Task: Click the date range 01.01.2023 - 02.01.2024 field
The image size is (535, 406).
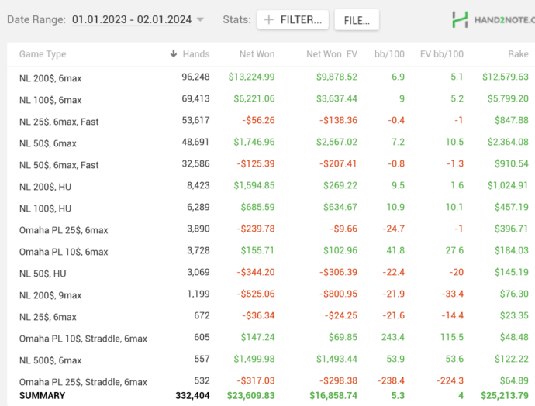Action: [132, 20]
